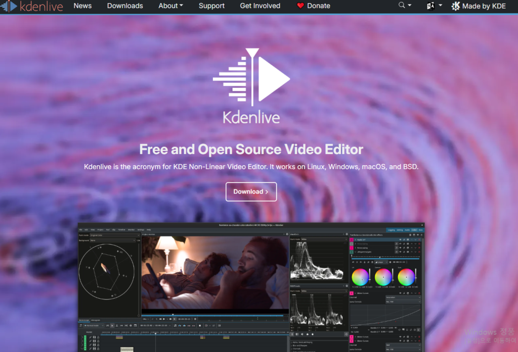Image resolution: width=518 pixels, height=352 pixels.
Task: Click the KDE gear logo icon
Action: click(456, 6)
